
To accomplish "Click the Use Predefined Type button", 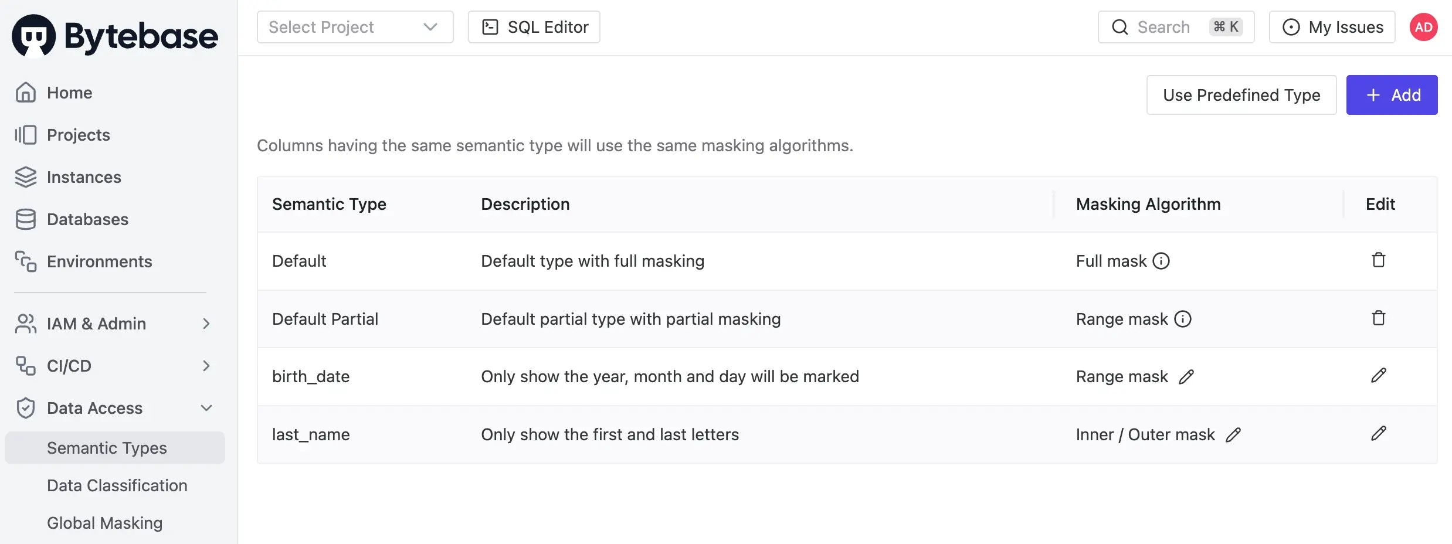I will 1241,94.
